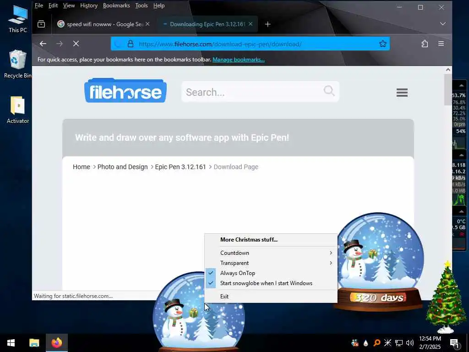Open the volume speaker tray icon

point(410,343)
